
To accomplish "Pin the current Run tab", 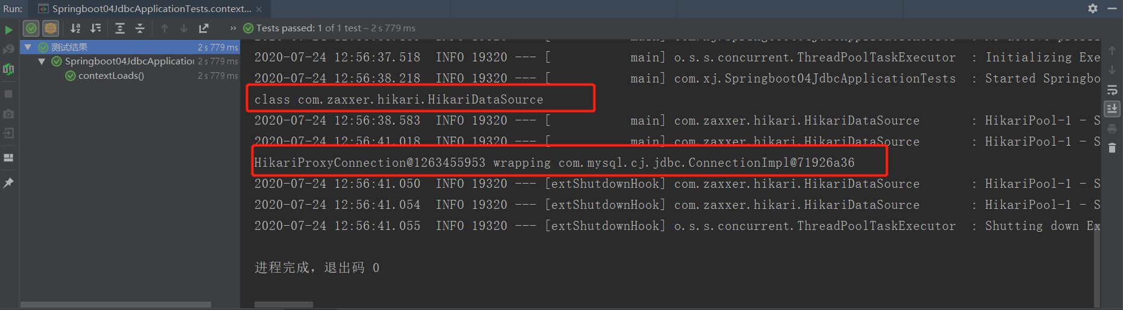I will [x=8, y=183].
